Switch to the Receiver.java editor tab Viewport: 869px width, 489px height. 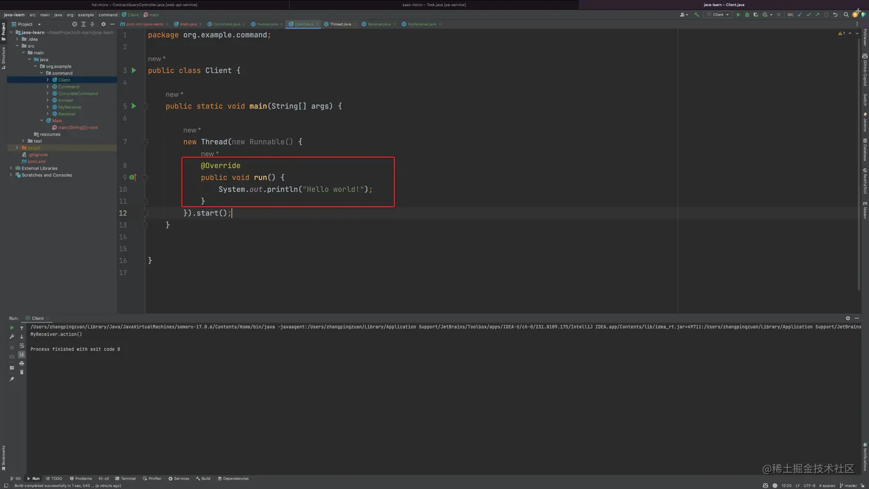pos(379,24)
